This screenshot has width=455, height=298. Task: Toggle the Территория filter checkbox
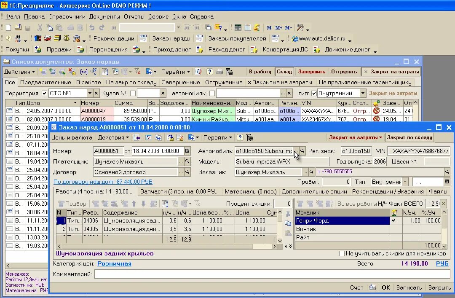(x=44, y=93)
